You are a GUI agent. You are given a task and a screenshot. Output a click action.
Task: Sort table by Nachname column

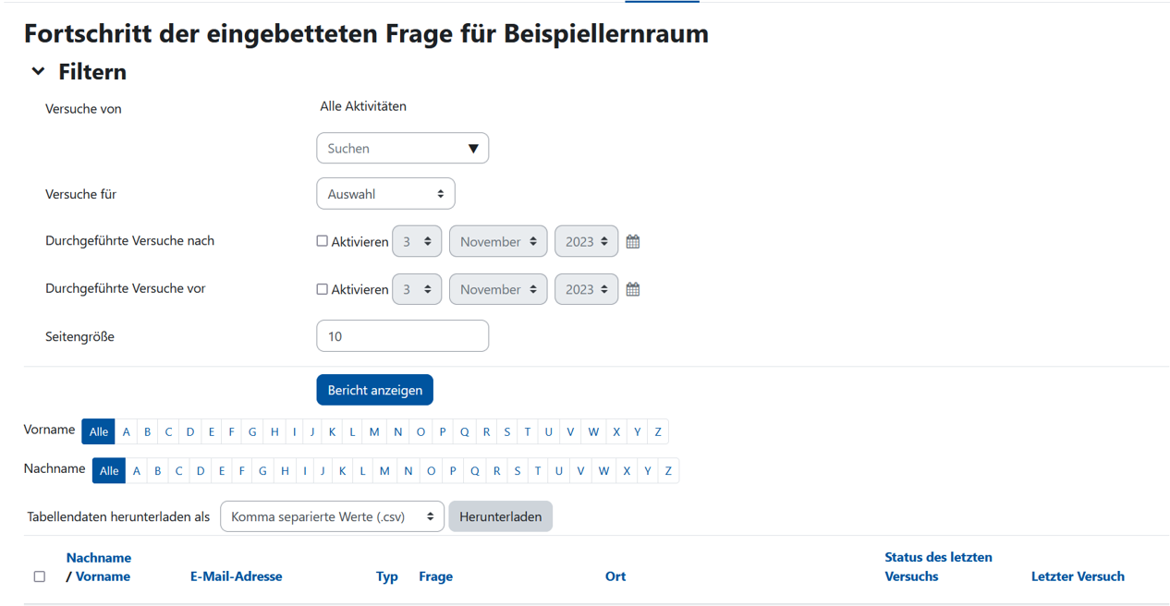pos(99,558)
